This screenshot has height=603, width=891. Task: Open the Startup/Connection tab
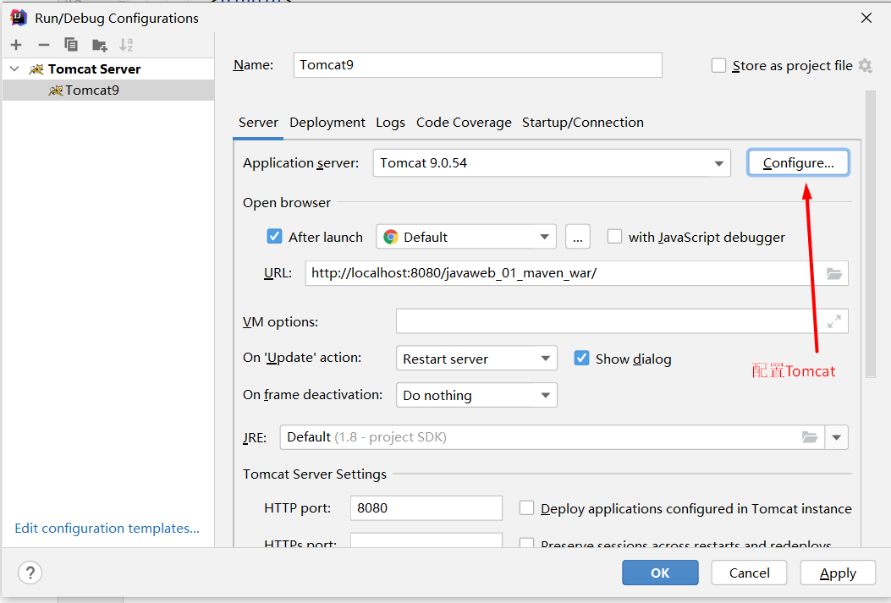tap(582, 123)
